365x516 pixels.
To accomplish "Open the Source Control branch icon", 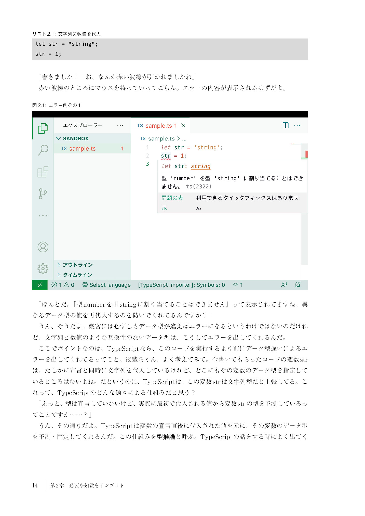I will 43,194.
